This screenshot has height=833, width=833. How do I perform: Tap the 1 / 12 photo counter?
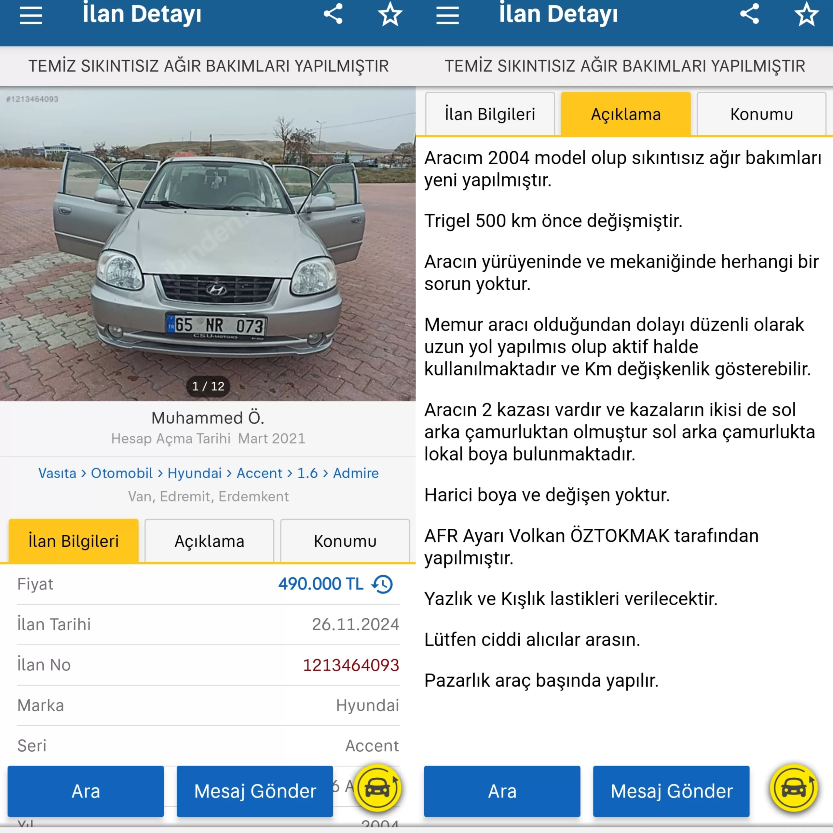pyautogui.click(x=208, y=386)
